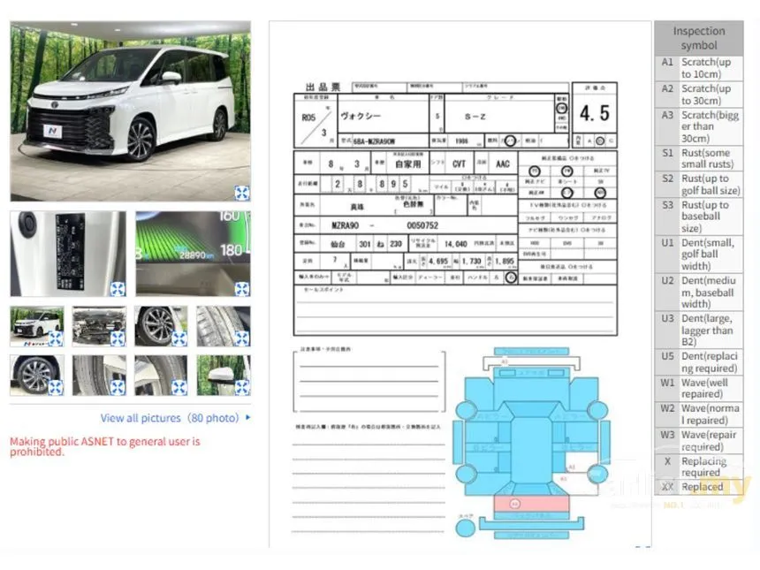Click the W3 Wave(repair required) row
This screenshot has width=760, height=570.
[x=698, y=441]
